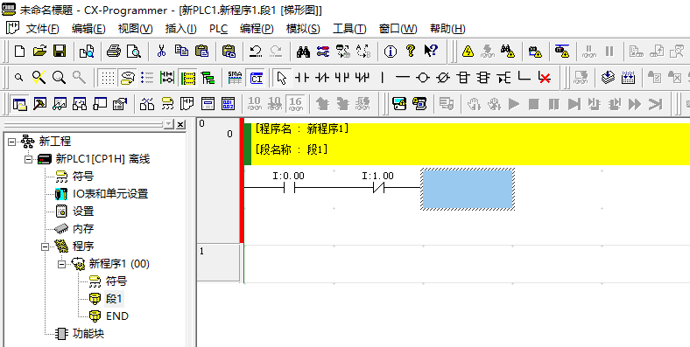Select the New Coil tool
This screenshot has width=690, height=347.
[x=422, y=78]
